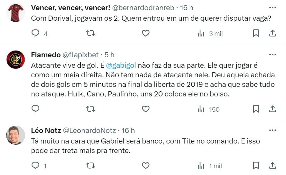The height and width of the screenshot is (175, 286).
Task: Open more options on bernardodranreb tweet
Action: coord(272,7)
